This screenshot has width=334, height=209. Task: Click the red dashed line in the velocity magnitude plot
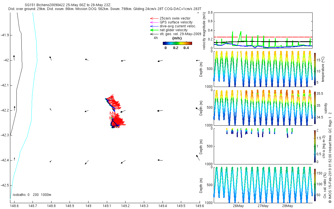coord(263,37)
